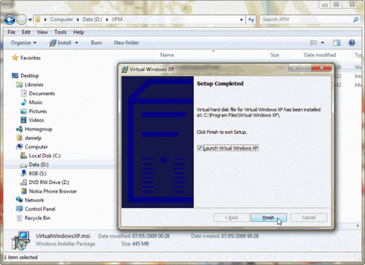The height and width of the screenshot is (265, 365).
Task: Click inside the Search XPM field
Action: [x=306, y=19]
